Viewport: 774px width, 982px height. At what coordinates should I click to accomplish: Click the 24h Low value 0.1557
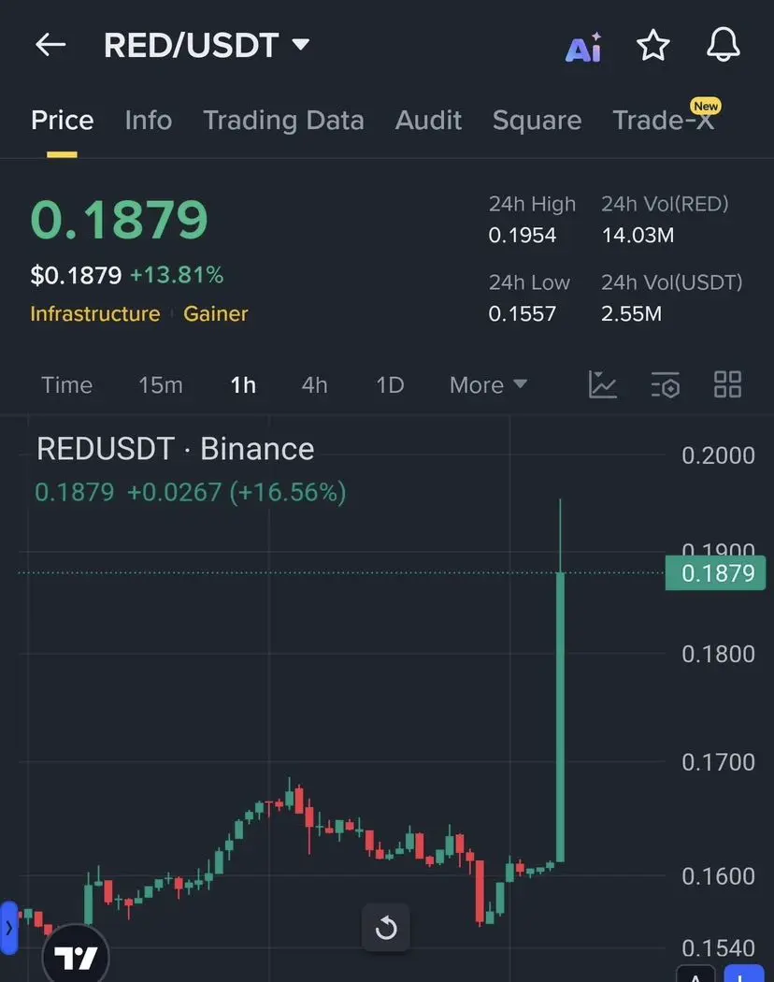point(523,313)
